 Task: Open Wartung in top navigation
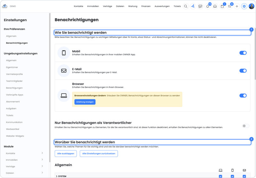coord(132,6)
